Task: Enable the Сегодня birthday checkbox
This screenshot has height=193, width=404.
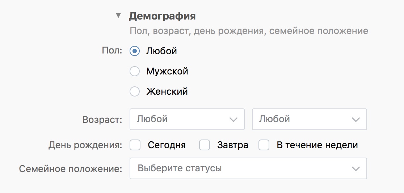Action: [x=135, y=145]
